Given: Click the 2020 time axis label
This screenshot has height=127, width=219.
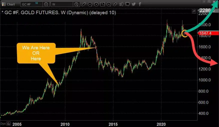Looking at the screenshot, I should [161, 124].
